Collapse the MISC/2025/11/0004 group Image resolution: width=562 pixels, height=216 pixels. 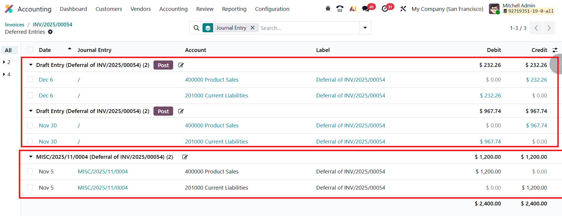tap(31, 157)
